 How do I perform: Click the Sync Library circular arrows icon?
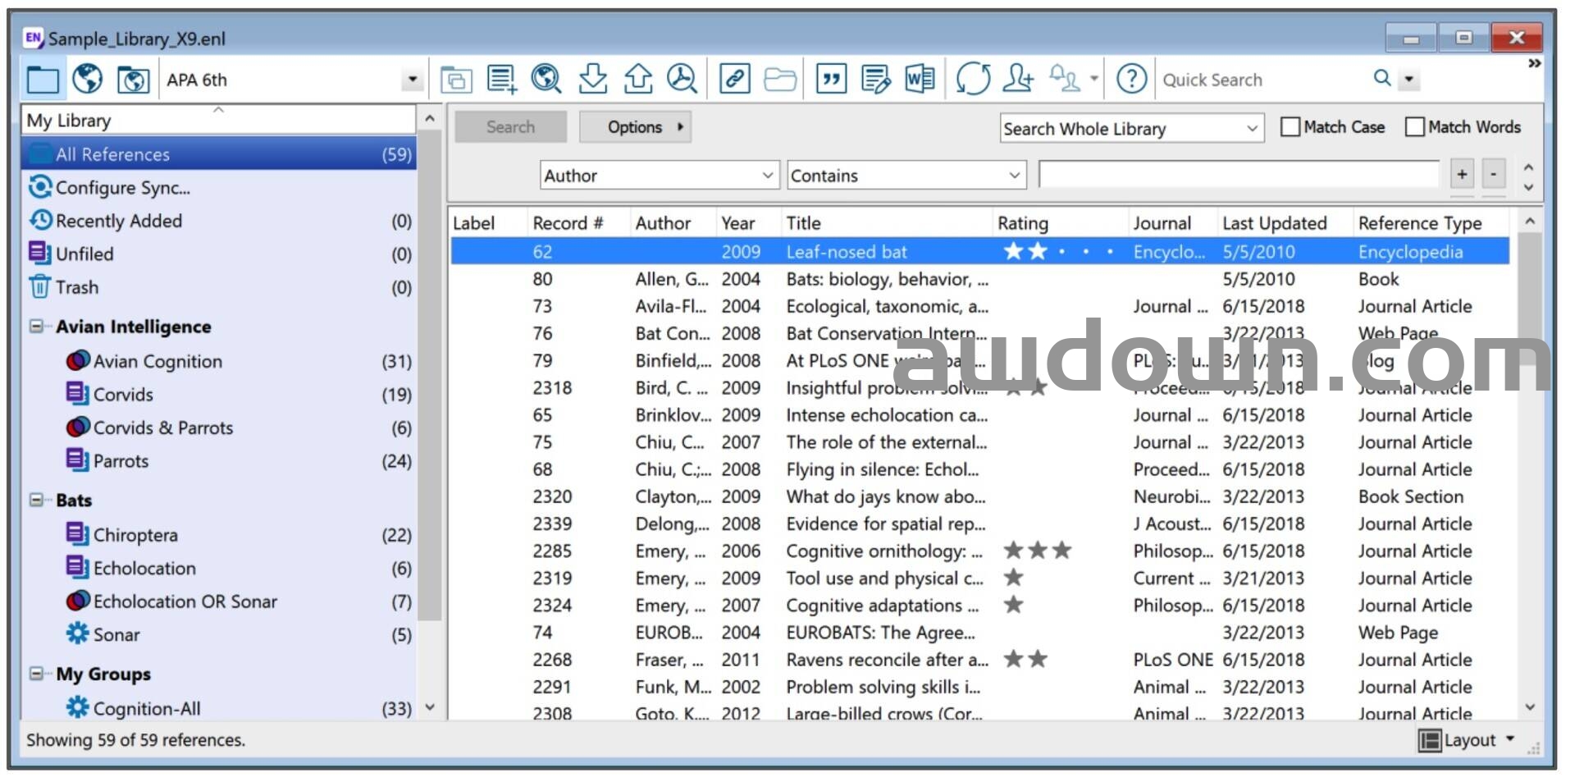click(973, 80)
